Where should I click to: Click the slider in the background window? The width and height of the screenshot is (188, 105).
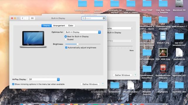tap(120, 46)
